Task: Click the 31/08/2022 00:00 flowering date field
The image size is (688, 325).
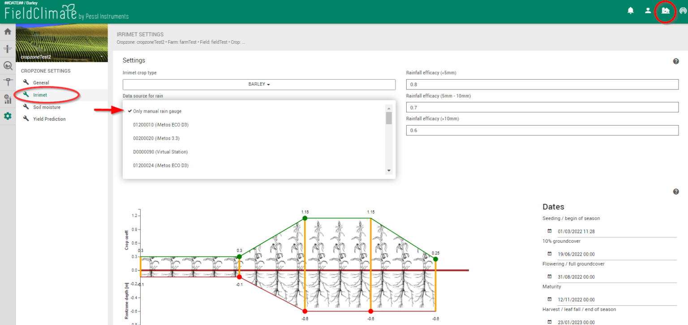Action: point(617,277)
